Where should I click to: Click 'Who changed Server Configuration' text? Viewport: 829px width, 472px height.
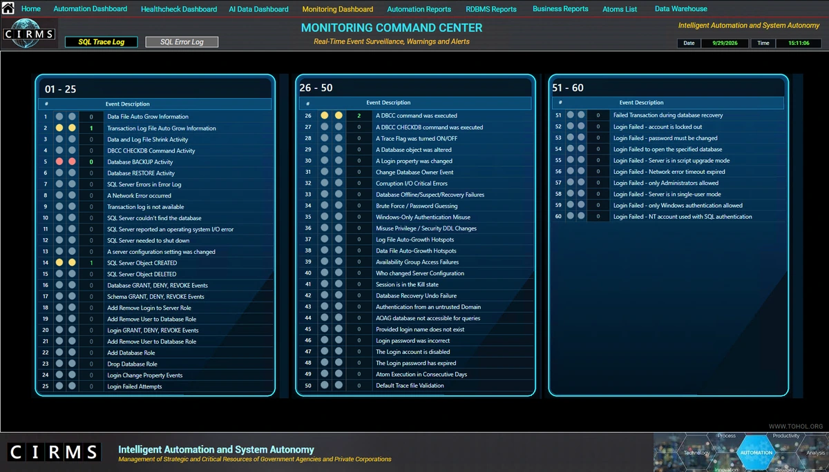pyautogui.click(x=420, y=273)
